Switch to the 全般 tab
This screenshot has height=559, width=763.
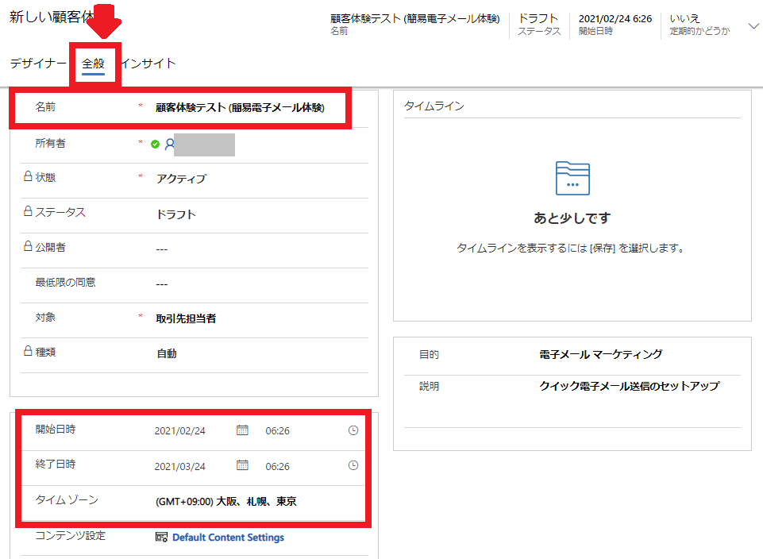coord(94,64)
